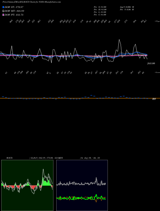Select the DOW MT: 168.89 label
The width and height of the screenshot is (160, 211).
(x=14, y=11)
